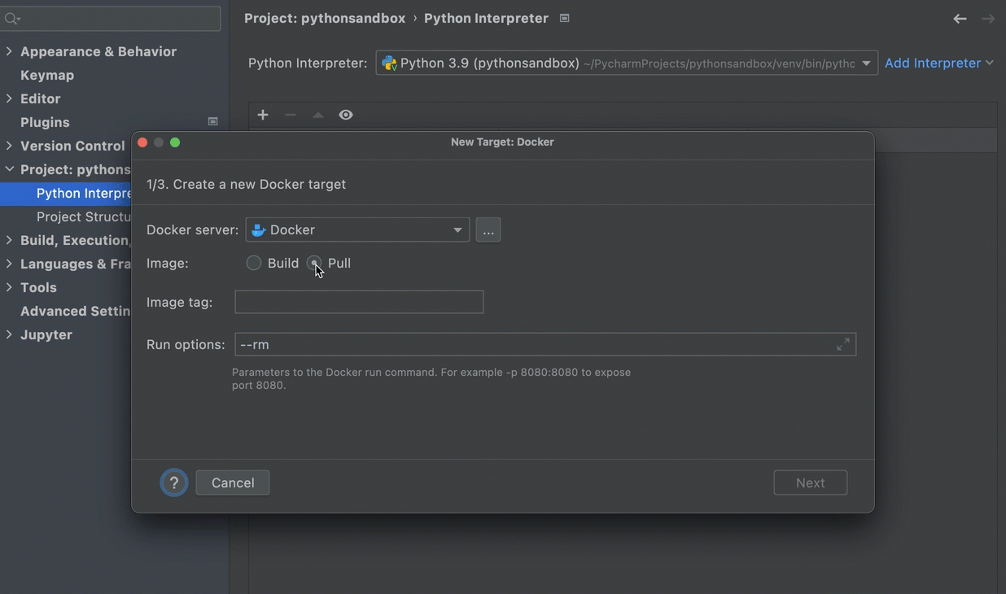Click the project-level settings icon beside breadcrumb
This screenshot has width=1006, height=594.
[x=564, y=18]
